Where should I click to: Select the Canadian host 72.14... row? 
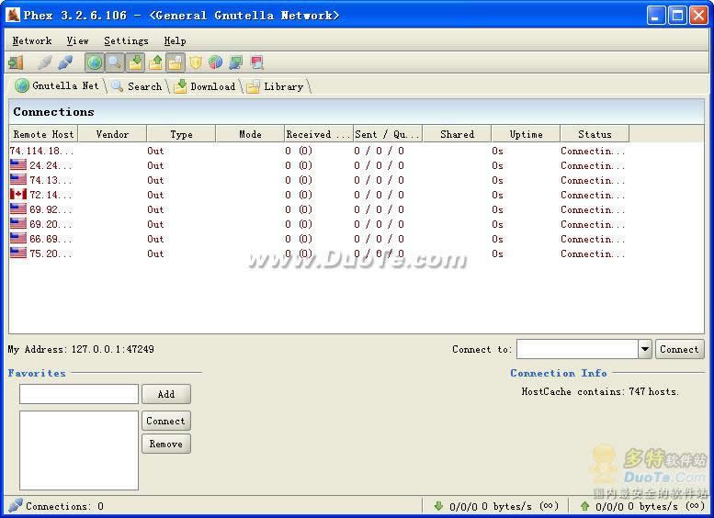319,195
